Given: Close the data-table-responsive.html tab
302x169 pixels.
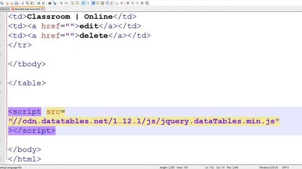Looking at the screenshot, I should (42, 9).
